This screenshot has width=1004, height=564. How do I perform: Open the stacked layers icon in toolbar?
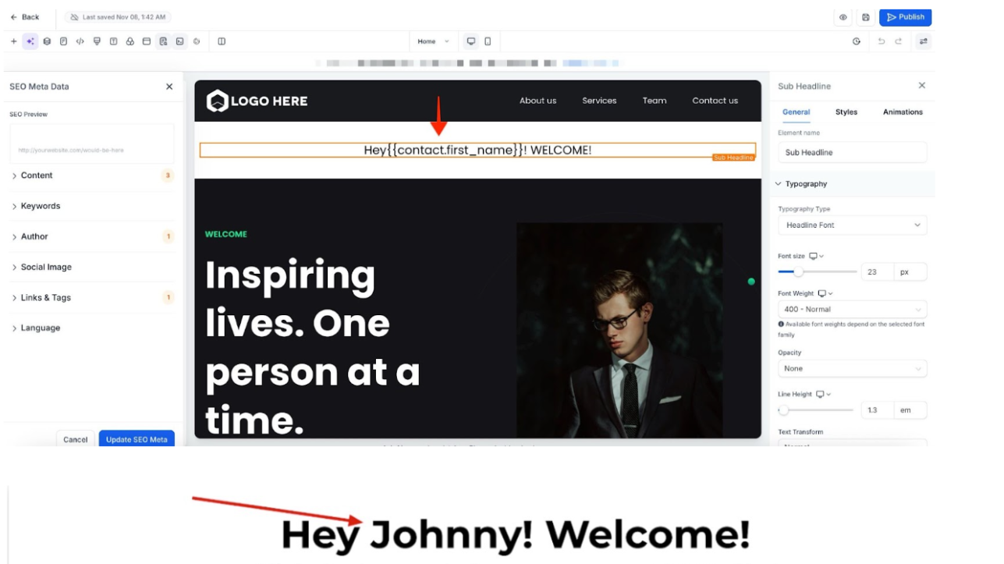[x=47, y=41]
